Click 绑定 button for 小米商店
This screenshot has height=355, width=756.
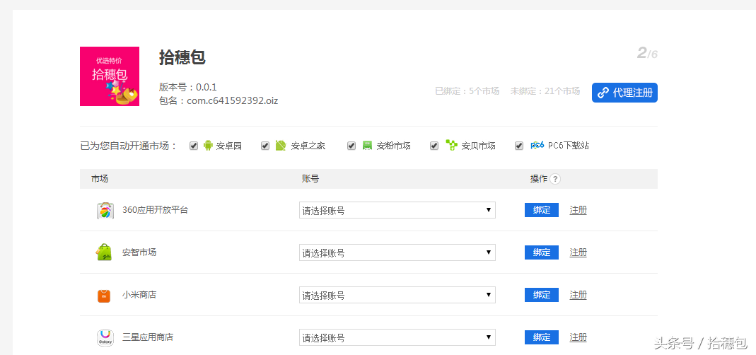(x=542, y=295)
